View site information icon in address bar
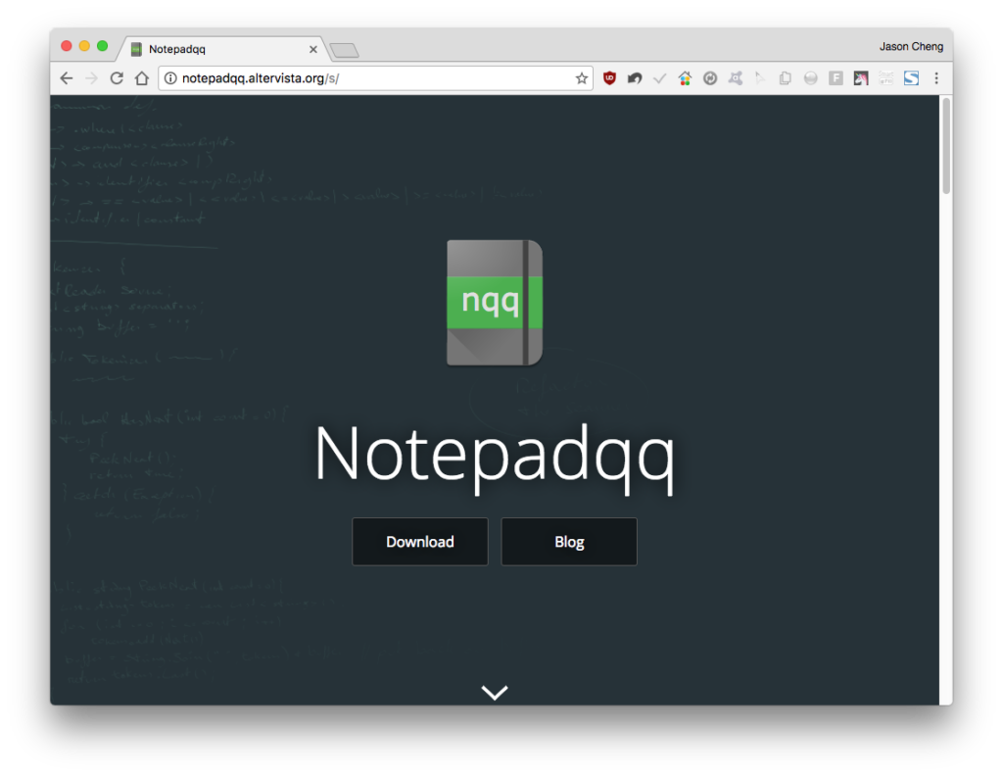Viewport: 1003px width, 777px height. [170, 78]
